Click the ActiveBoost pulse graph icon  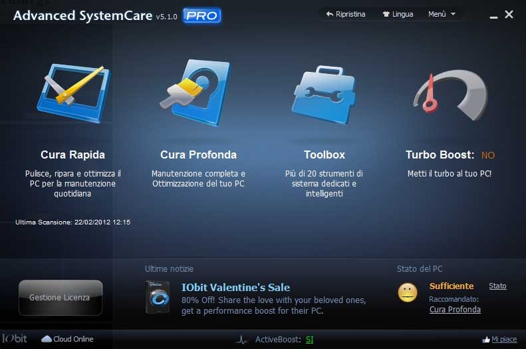click(241, 340)
